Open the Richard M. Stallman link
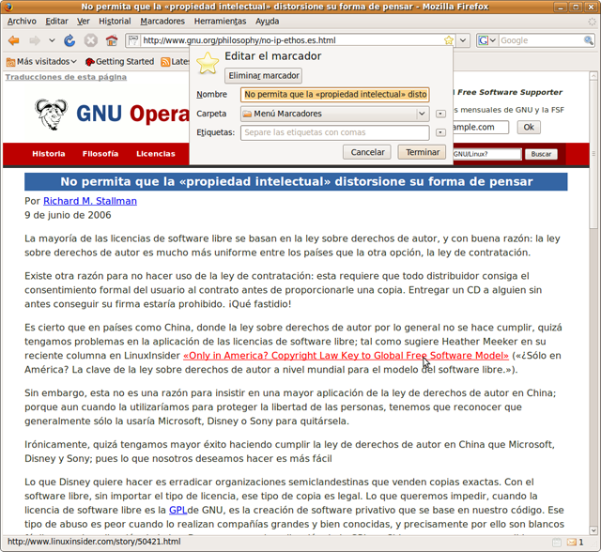Viewport: 601px width, 552px height. (x=90, y=201)
